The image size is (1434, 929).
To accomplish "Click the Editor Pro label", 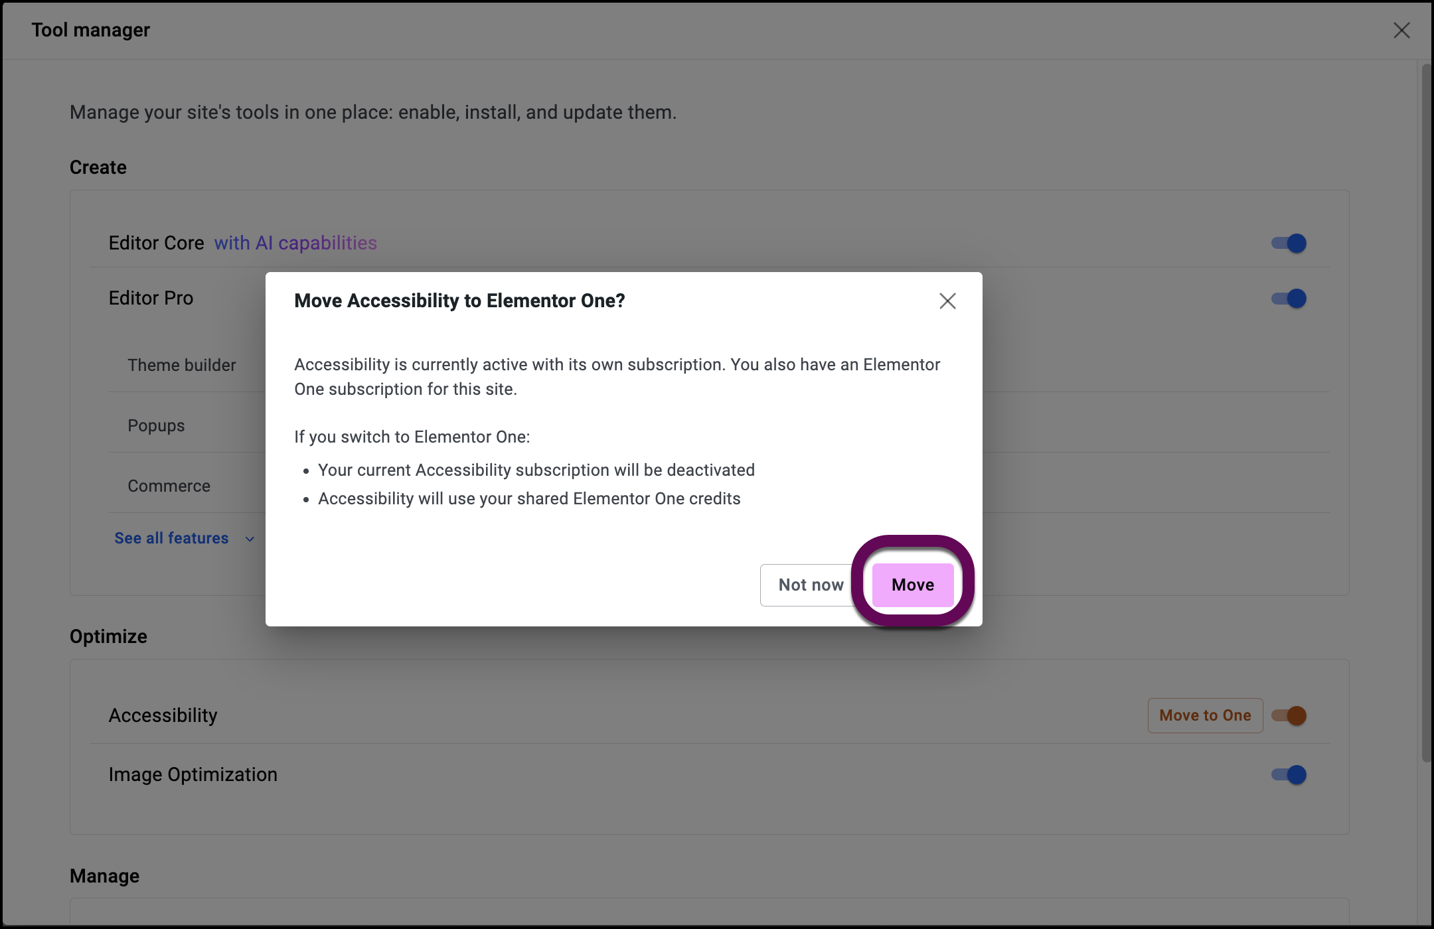I will coord(151,298).
